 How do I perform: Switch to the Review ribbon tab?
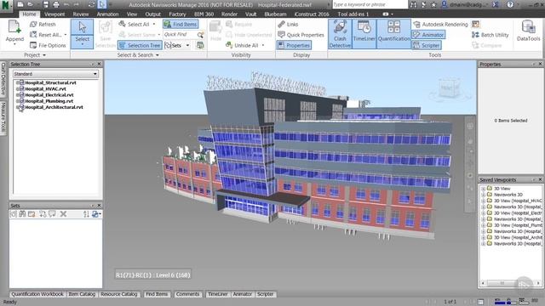click(81, 14)
